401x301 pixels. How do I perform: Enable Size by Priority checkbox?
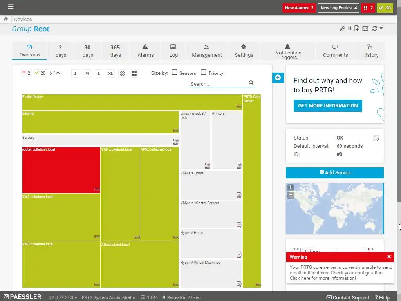pyautogui.click(x=203, y=73)
